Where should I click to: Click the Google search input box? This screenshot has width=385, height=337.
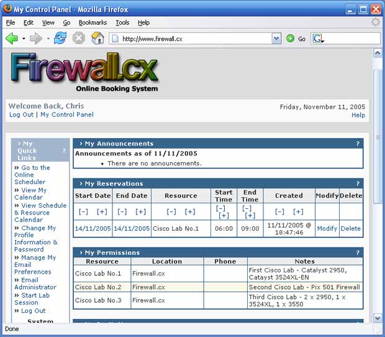[x=352, y=39]
